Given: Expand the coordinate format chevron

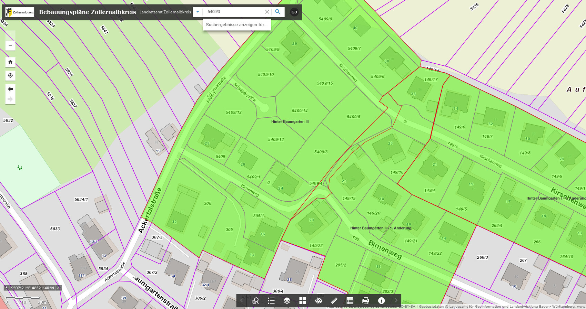Looking at the screenshot, I should [x=59, y=288].
